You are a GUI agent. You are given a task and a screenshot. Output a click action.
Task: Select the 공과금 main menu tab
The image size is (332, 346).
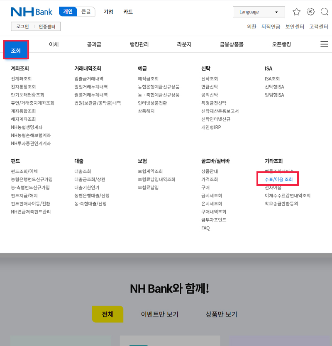tap(94, 44)
